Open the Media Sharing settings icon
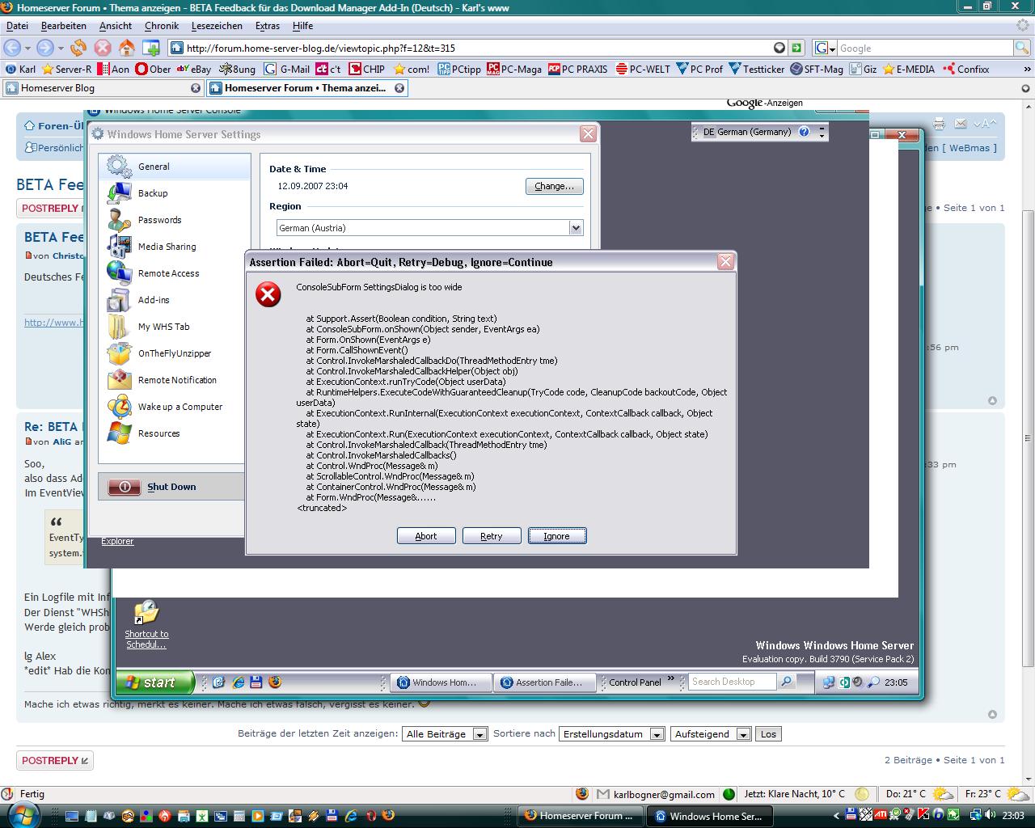The image size is (1035, 828). pyautogui.click(x=119, y=247)
